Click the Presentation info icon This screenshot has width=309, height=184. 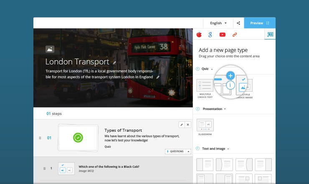pyautogui.click(x=198, y=109)
